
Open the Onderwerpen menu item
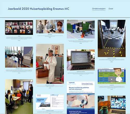99,9
